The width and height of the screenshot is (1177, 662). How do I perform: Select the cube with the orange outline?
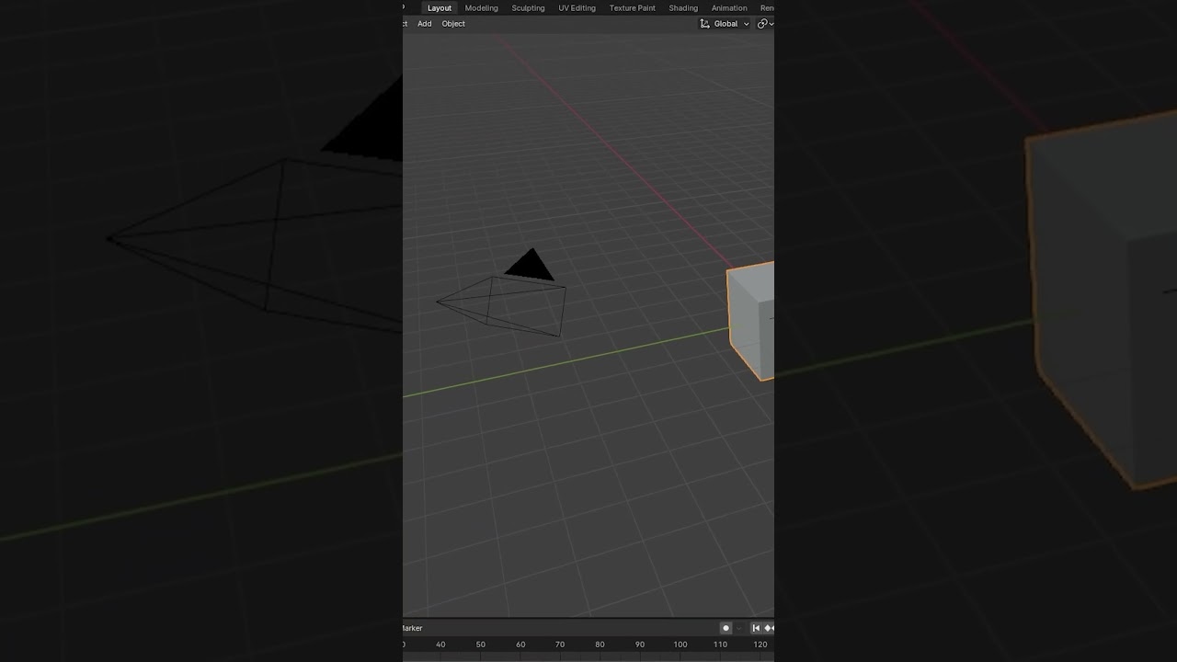coord(751,320)
